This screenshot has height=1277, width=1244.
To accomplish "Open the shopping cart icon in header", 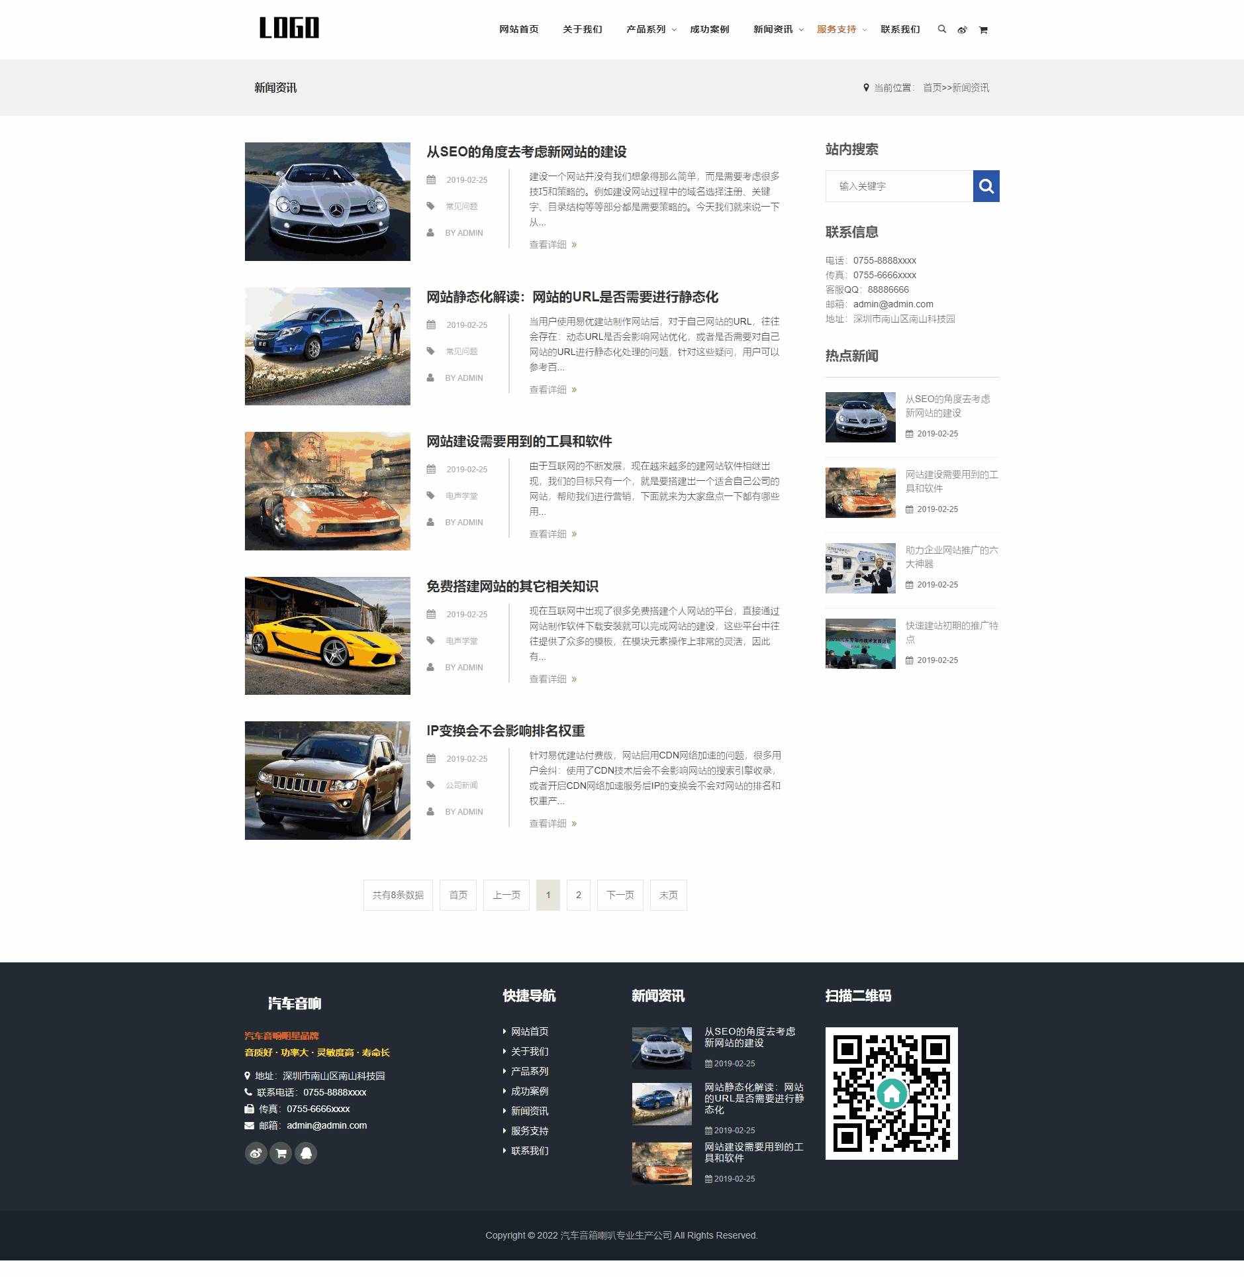I will (983, 30).
